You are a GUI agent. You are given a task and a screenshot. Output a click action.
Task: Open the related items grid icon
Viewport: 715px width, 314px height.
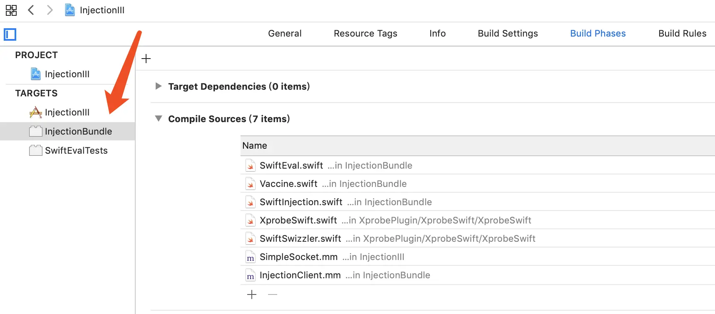click(x=11, y=10)
